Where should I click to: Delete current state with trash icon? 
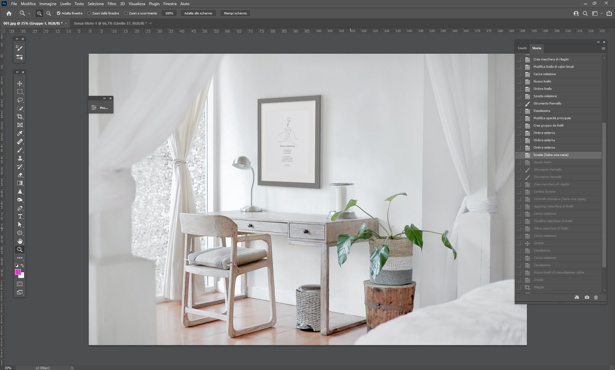(596, 297)
